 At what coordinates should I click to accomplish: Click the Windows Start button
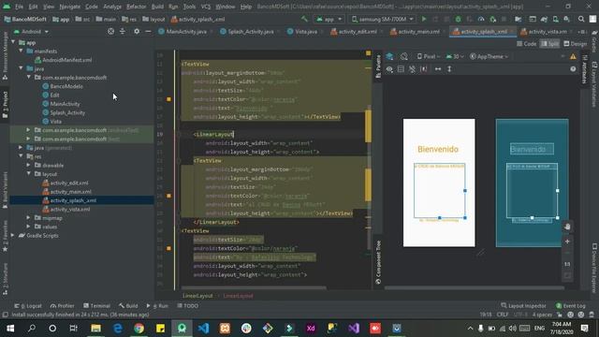pyautogui.click(x=10, y=329)
